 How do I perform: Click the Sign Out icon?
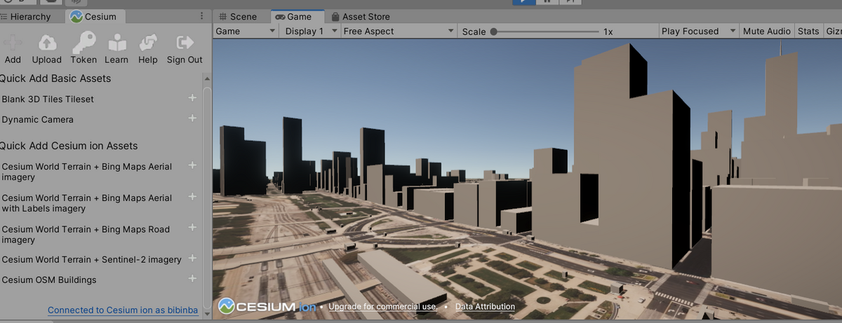(x=185, y=43)
